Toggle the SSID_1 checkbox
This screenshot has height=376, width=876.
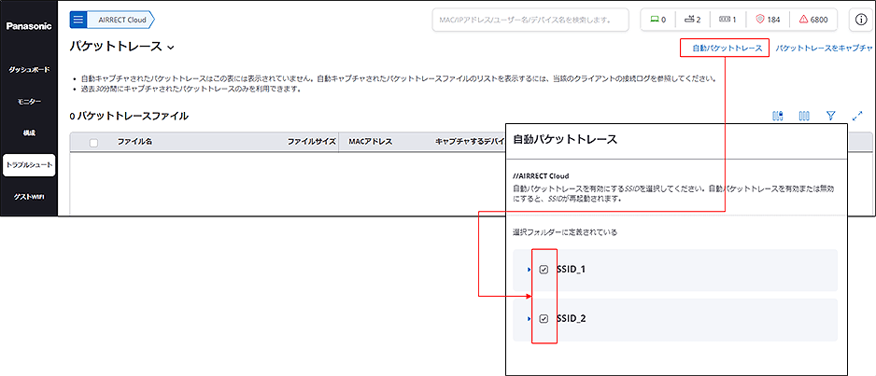click(x=544, y=270)
